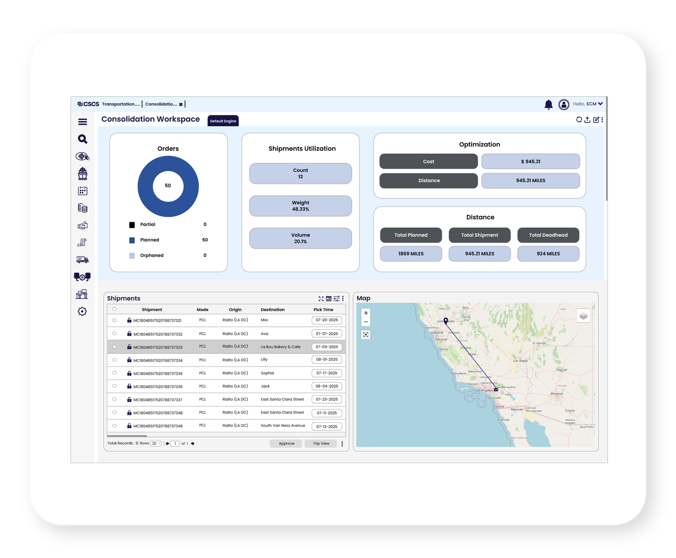
Task: Click the Trip View button
Action: coord(321,443)
